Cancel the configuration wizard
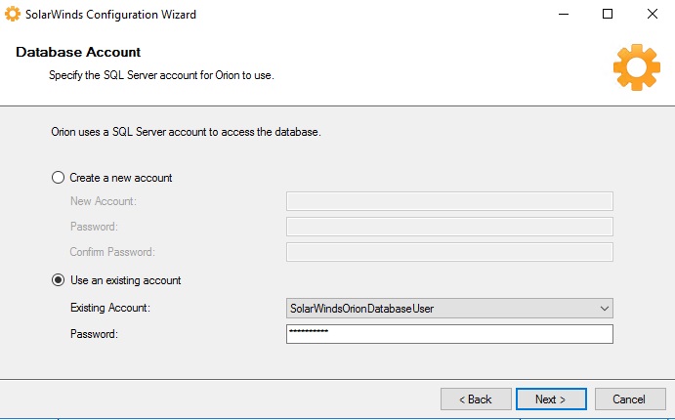675x420 pixels. click(628, 399)
